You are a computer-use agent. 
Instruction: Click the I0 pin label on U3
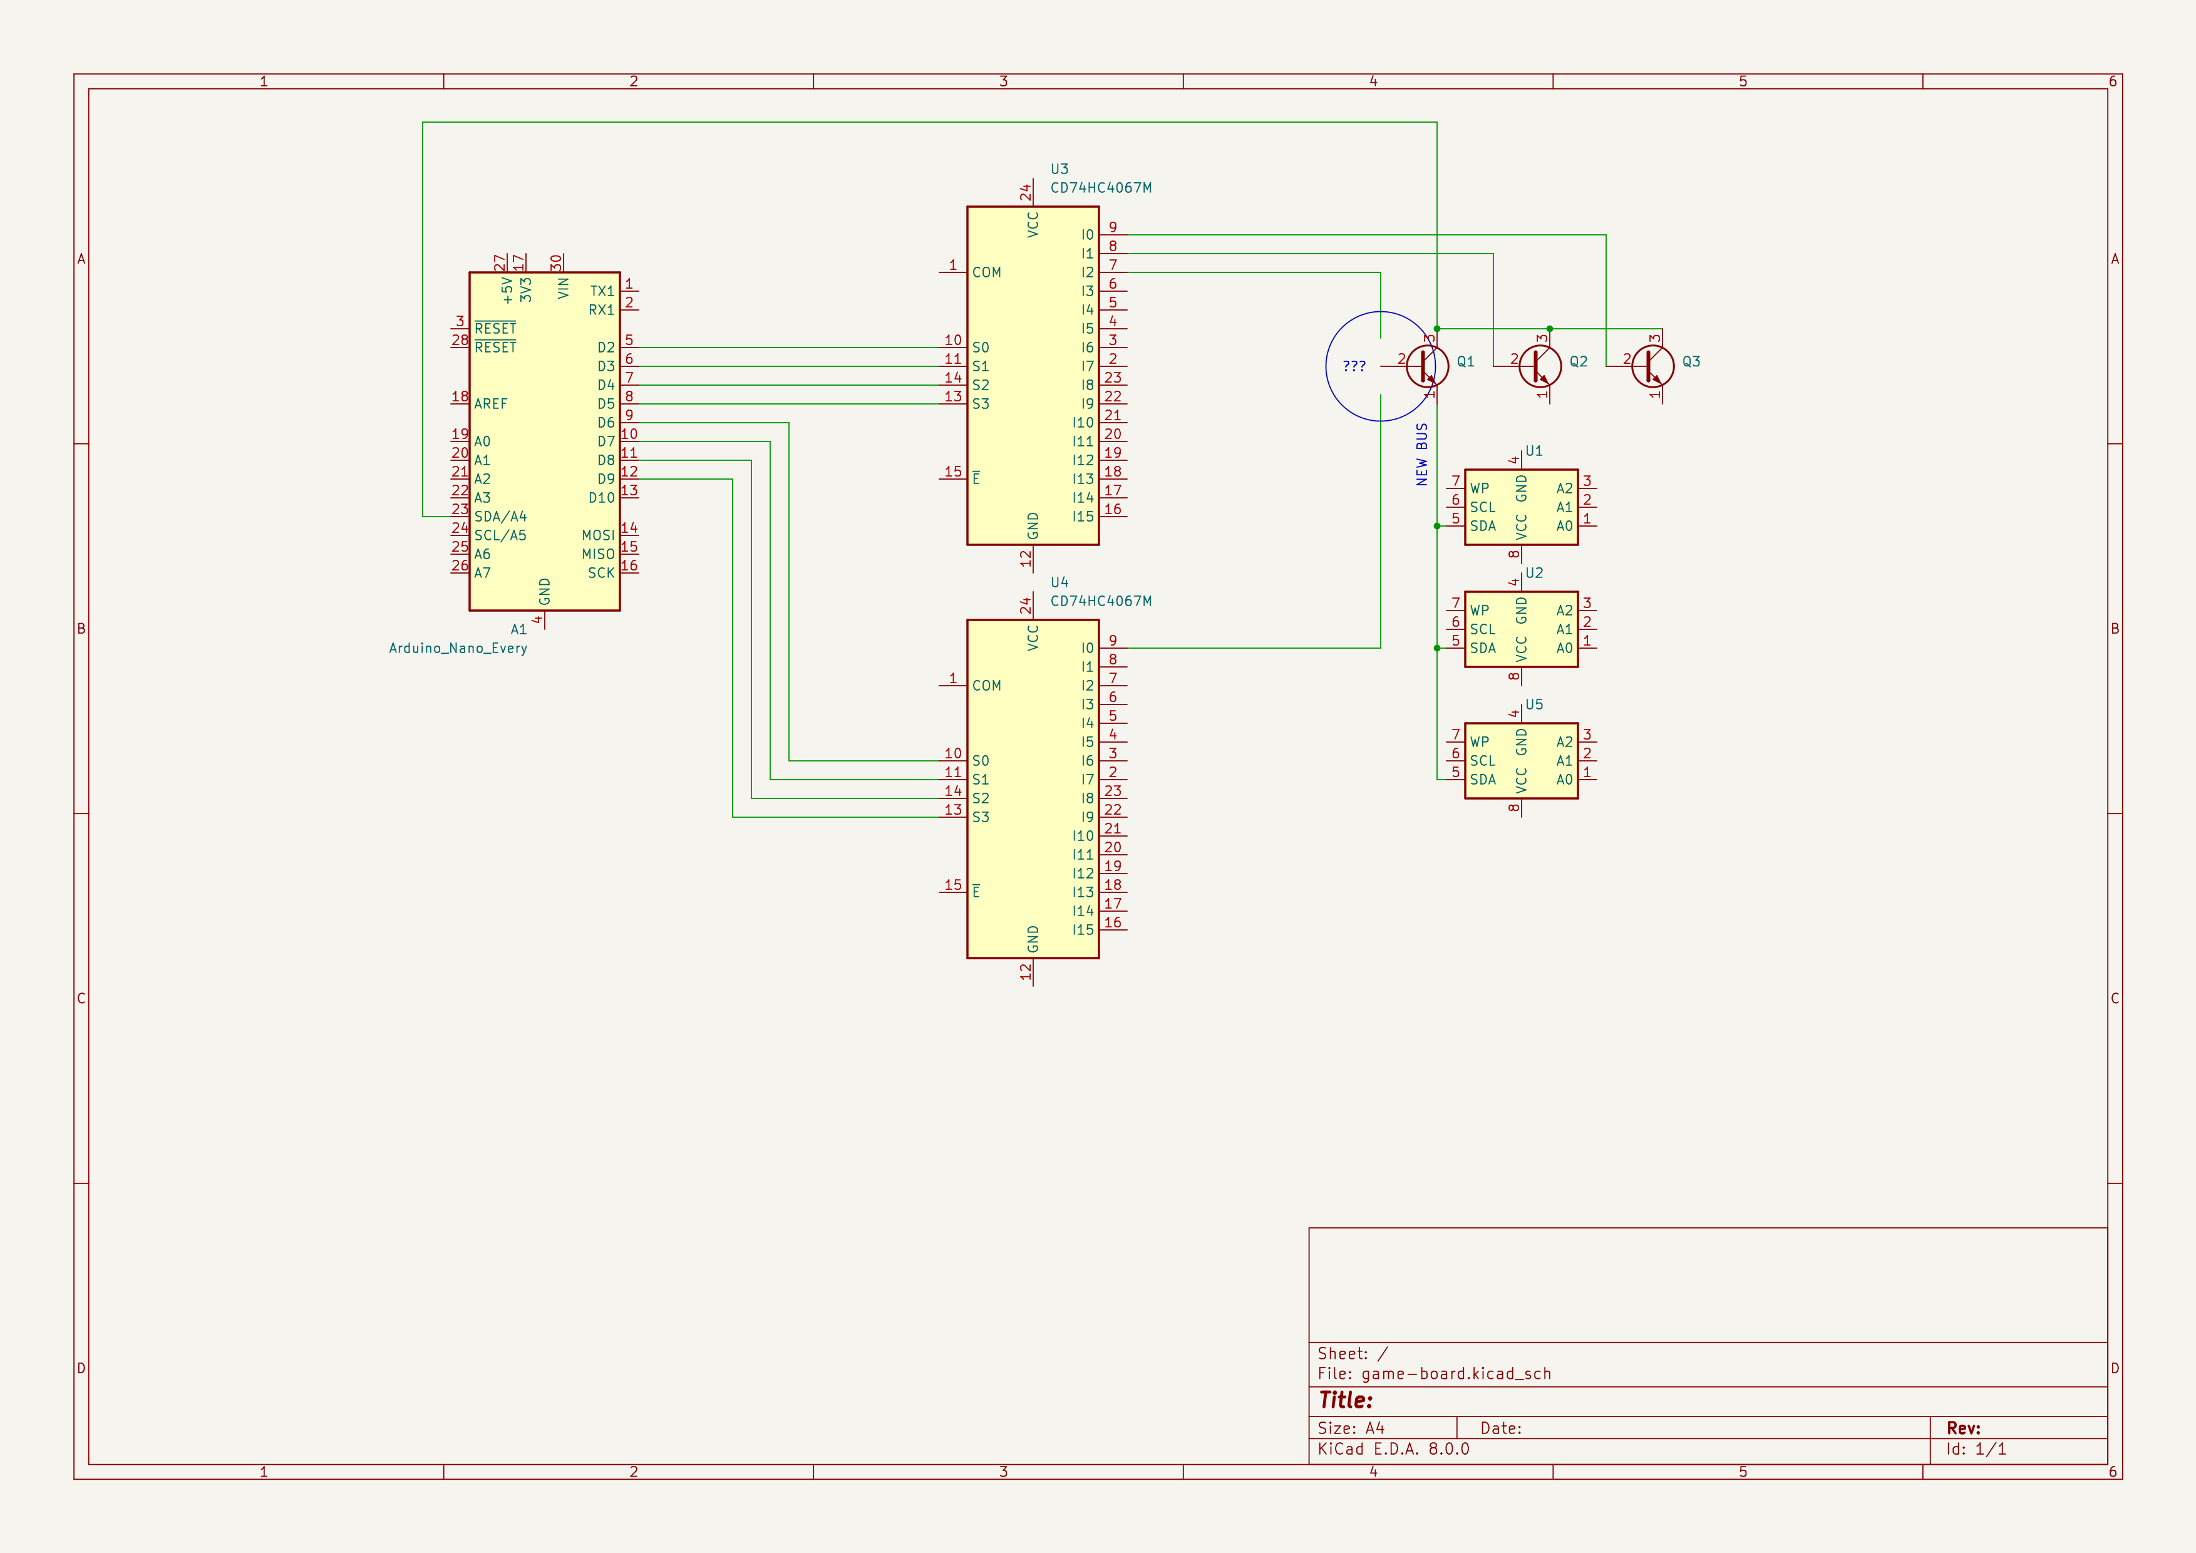coord(1088,234)
